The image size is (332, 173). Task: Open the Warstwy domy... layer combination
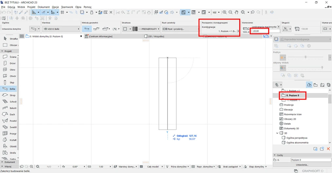coord(125,166)
